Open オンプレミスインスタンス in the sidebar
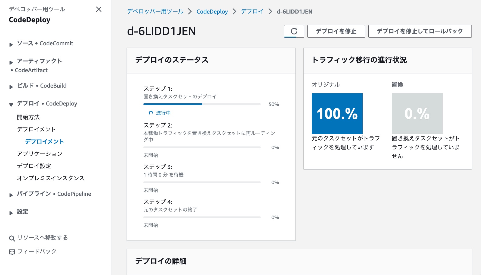Image resolution: width=481 pixels, height=275 pixels. click(51, 178)
